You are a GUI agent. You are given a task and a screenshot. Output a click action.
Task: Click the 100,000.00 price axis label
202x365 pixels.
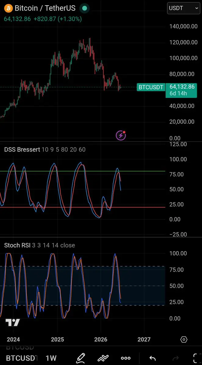pyautogui.click(x=183, y=58)
